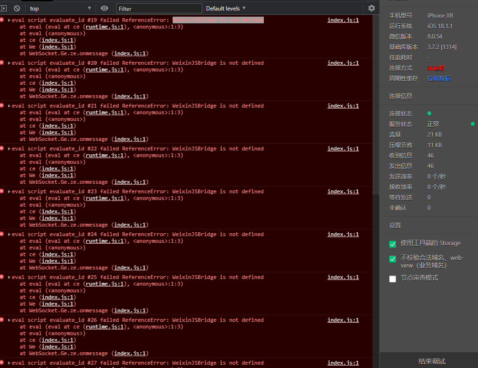Viewport: 478px width, 368px height.
Task: Select WeChat version 8.0.54 value
Action: [435, 37]
